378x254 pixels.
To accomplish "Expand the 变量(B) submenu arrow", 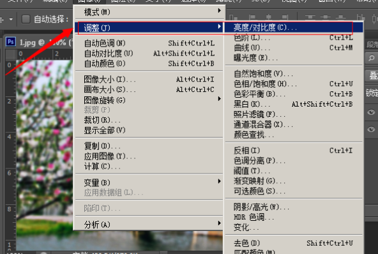I will click(x=219, y=181).
